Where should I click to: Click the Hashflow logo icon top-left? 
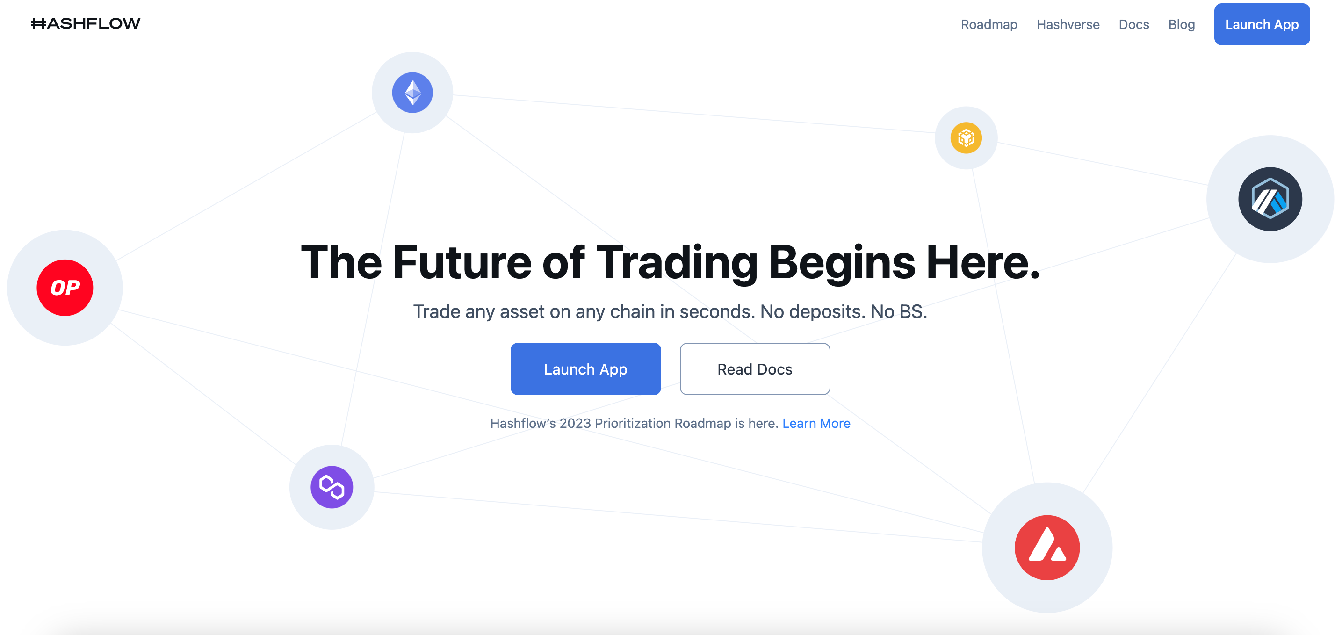85,23
